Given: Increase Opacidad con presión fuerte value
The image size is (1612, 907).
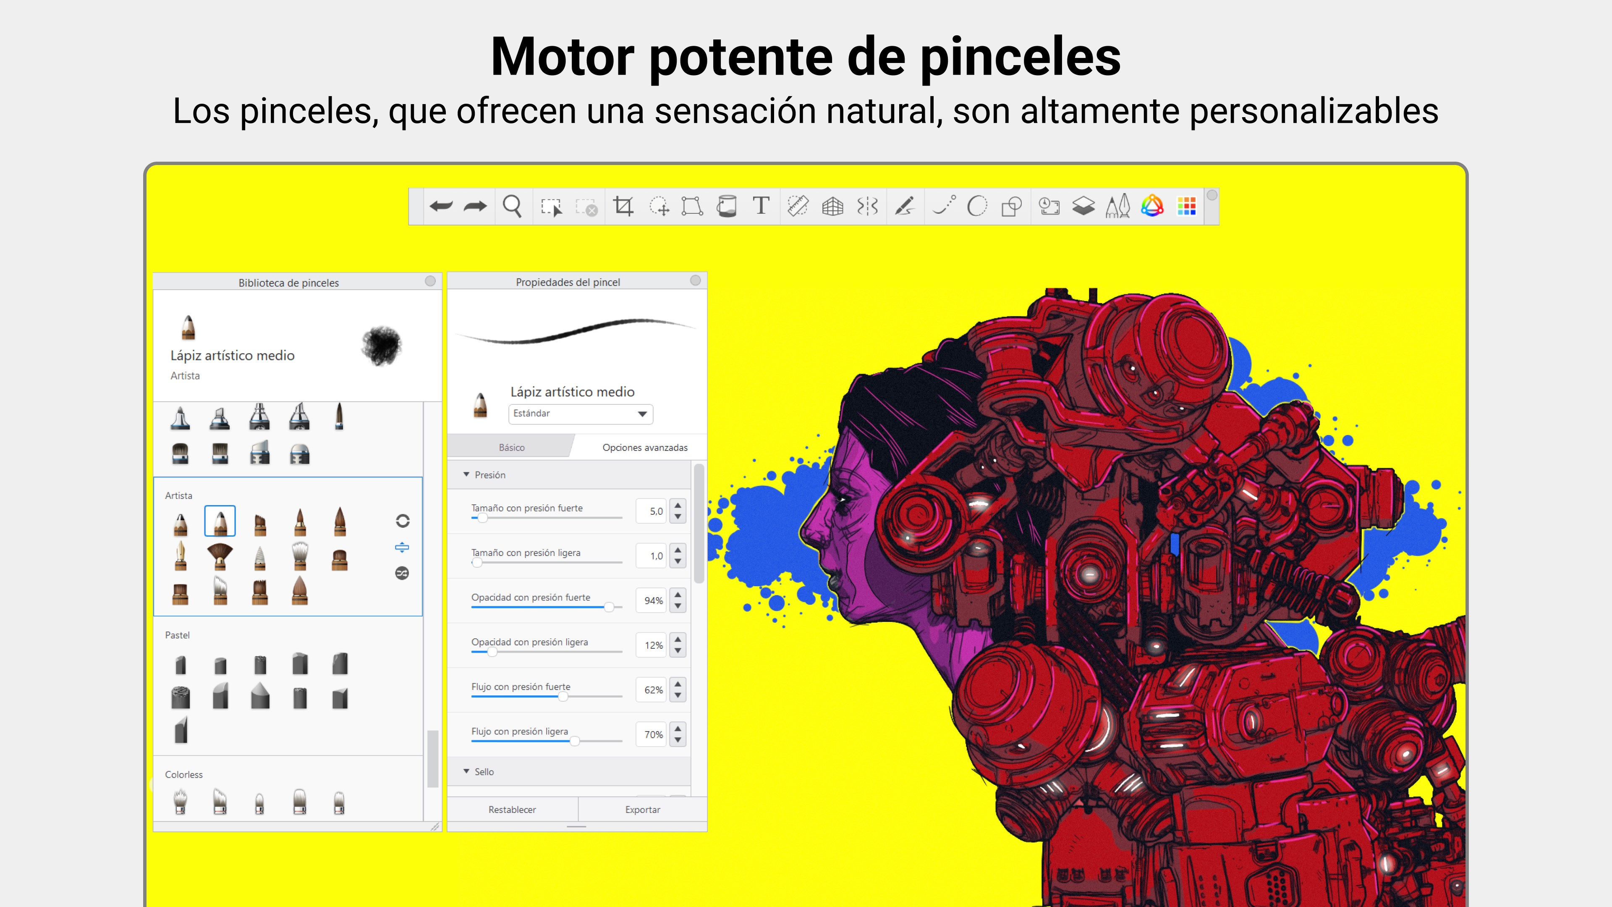Looking at the screenshot, I should point(678,595).
